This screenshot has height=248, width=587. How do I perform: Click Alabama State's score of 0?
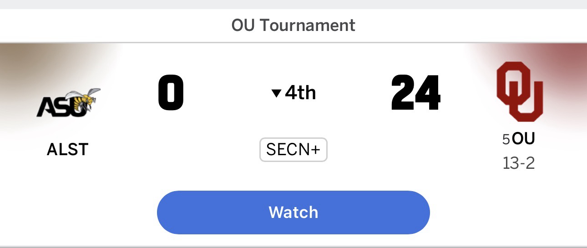171,93
